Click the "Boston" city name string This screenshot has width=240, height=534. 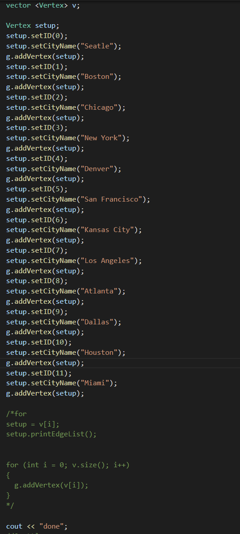(99, 77)
